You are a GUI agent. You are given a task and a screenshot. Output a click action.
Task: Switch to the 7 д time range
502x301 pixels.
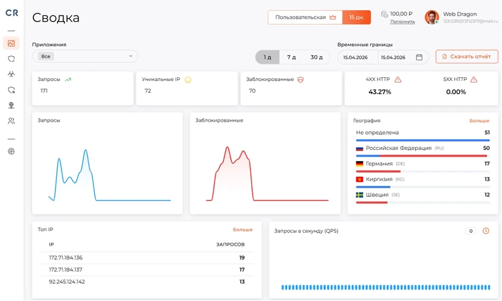tap(291, 57)
